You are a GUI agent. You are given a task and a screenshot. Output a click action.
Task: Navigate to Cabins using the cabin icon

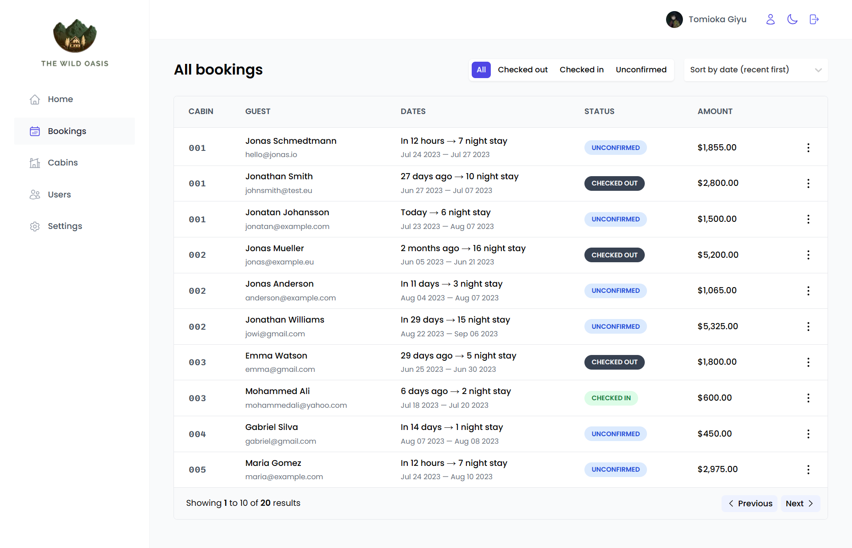click(35, 162)
